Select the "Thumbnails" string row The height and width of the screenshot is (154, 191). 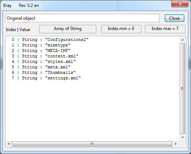(44, 72)
